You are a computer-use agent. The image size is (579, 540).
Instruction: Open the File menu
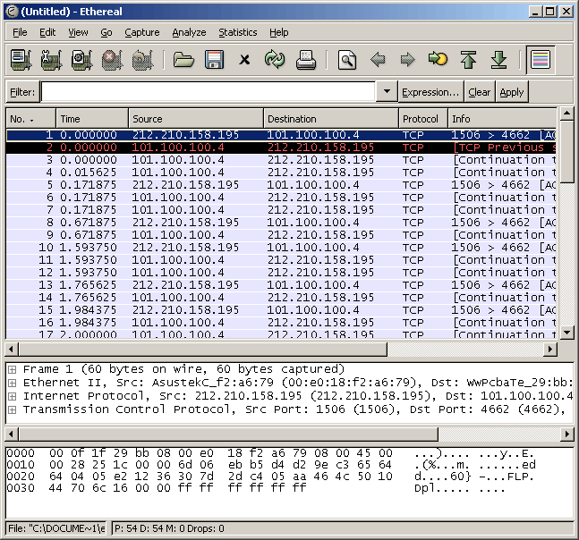(20, 32)
